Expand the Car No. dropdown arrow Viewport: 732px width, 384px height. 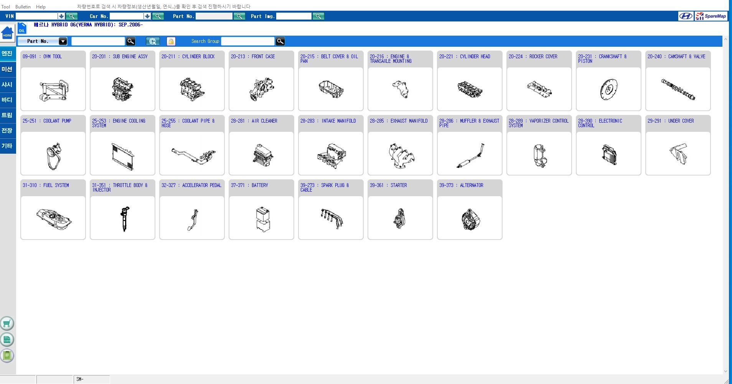tap(147, 16)
